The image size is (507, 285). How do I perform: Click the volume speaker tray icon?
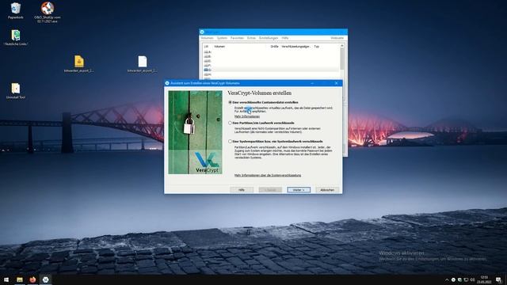pos(472,279)
